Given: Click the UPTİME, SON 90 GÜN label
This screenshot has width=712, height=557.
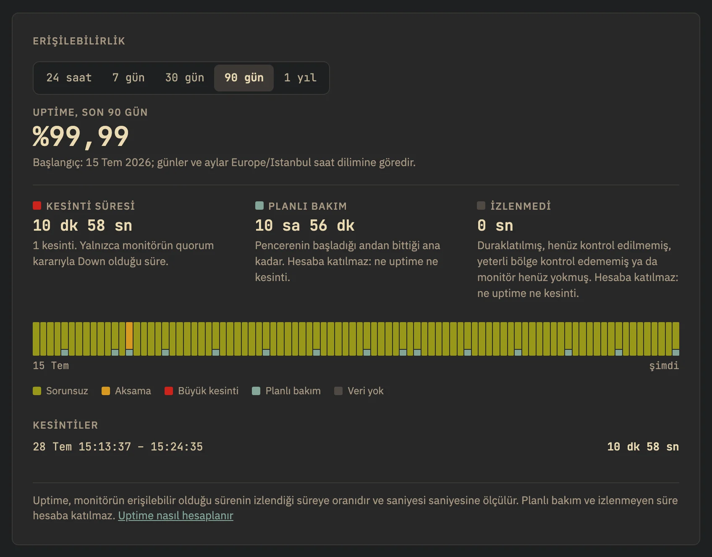Looking at the screenshot, I should (x=90, y=112).
